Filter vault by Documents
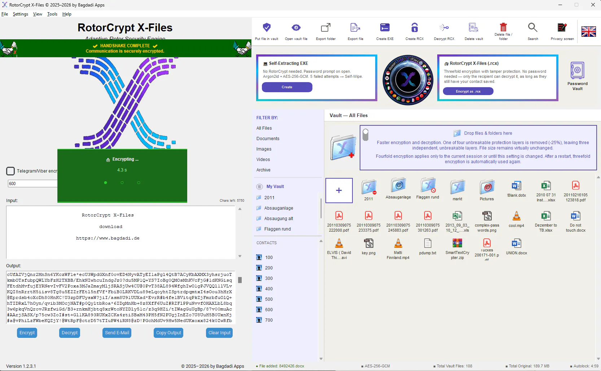601x371 pixels. [x=268, y=139]
